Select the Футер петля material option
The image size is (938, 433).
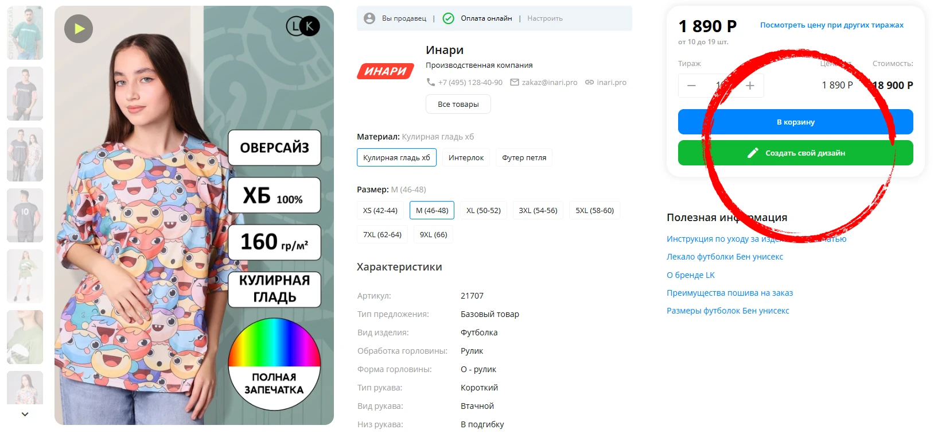click(x=524, y=157)
